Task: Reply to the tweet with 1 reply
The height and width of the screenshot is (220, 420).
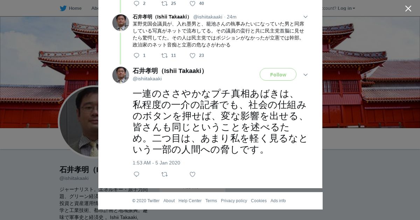Action: point(136,56)
